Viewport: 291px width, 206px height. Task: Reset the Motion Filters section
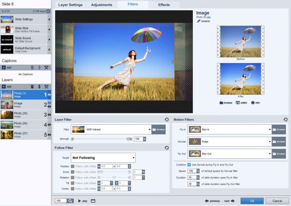(285, 119)
